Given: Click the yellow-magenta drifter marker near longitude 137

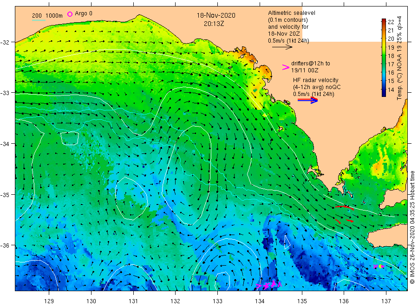Looking at the screenshot, I should click(379, 266).
